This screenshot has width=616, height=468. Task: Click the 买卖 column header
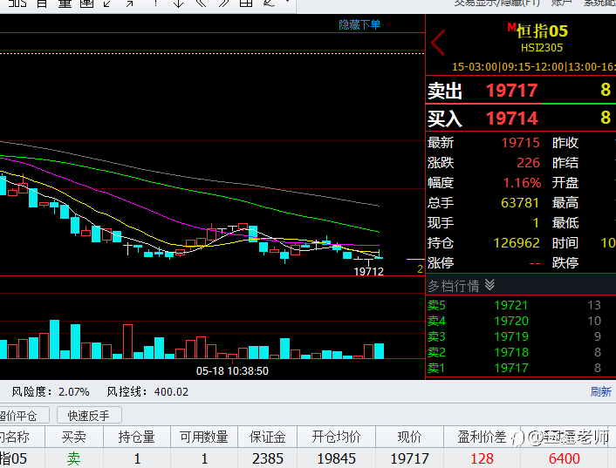(x=74, y=437)
